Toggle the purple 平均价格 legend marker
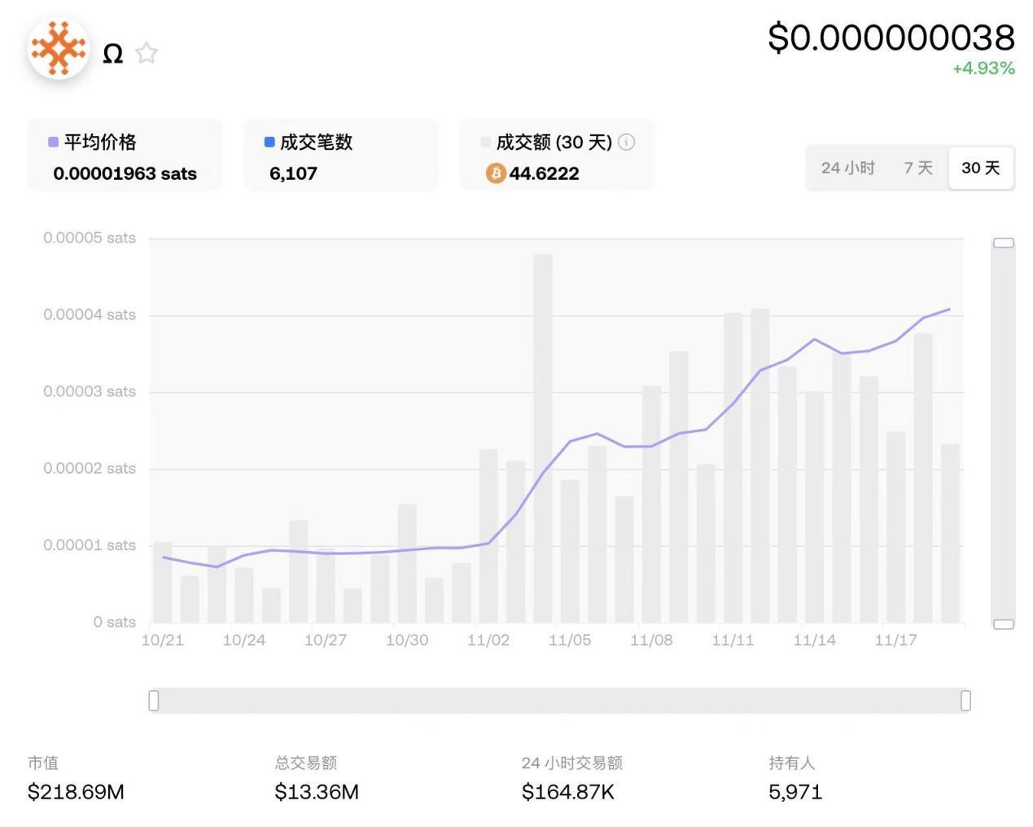The width and height of the screenshot is (1033, 827). pos(54,142)
